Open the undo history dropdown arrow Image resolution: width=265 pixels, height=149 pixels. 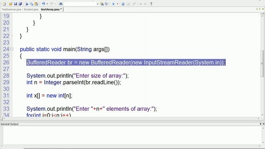[x=47, y=4]
